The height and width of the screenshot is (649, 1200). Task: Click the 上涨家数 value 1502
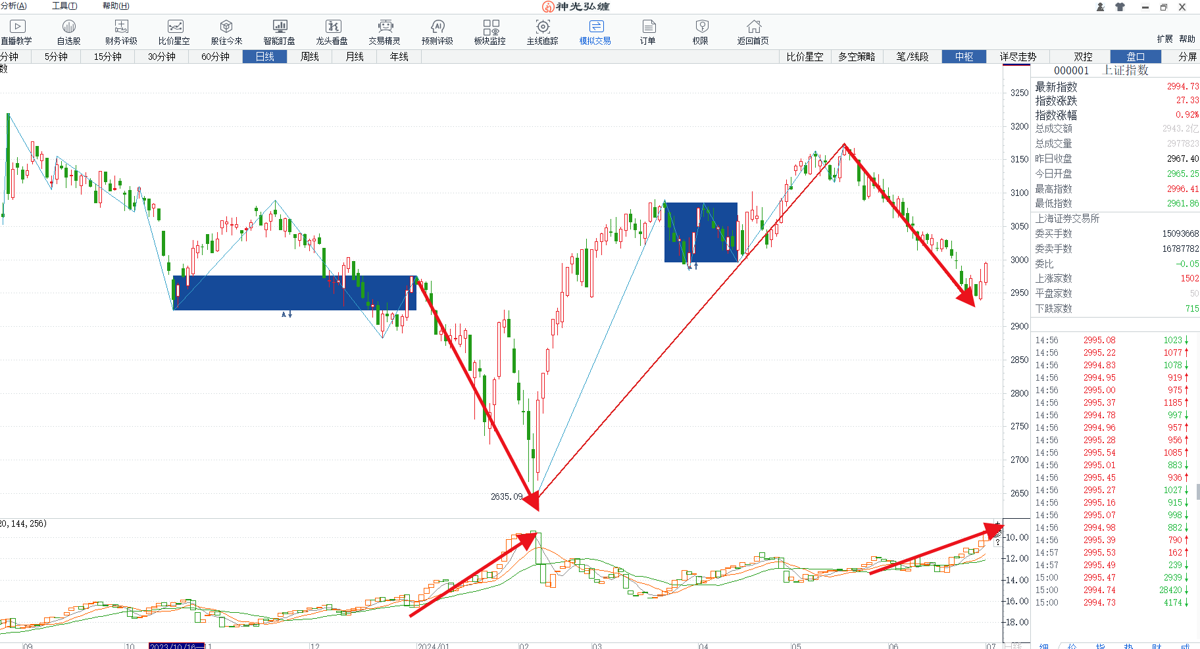pos(1189,278)
